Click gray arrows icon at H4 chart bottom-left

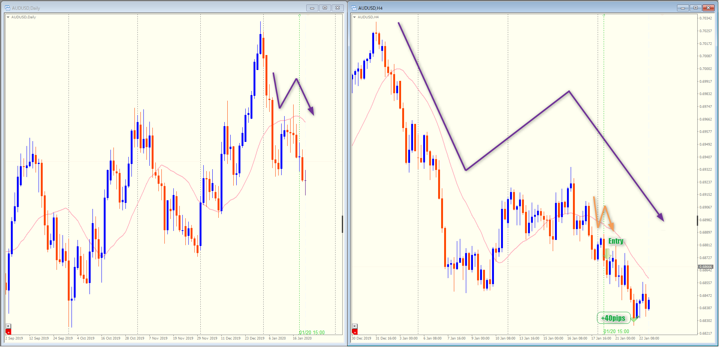[x=355, y=326]
